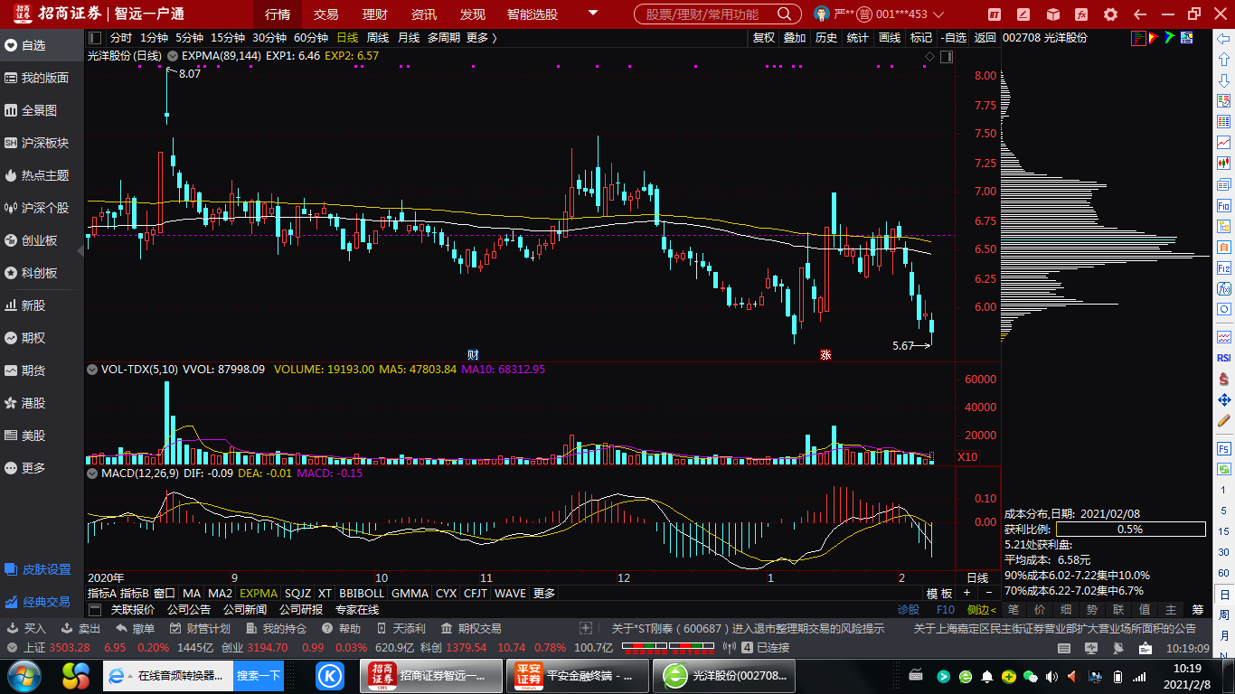
Task: Toggle the small square at top left of chart toolbar
Action: click(95, 38)
